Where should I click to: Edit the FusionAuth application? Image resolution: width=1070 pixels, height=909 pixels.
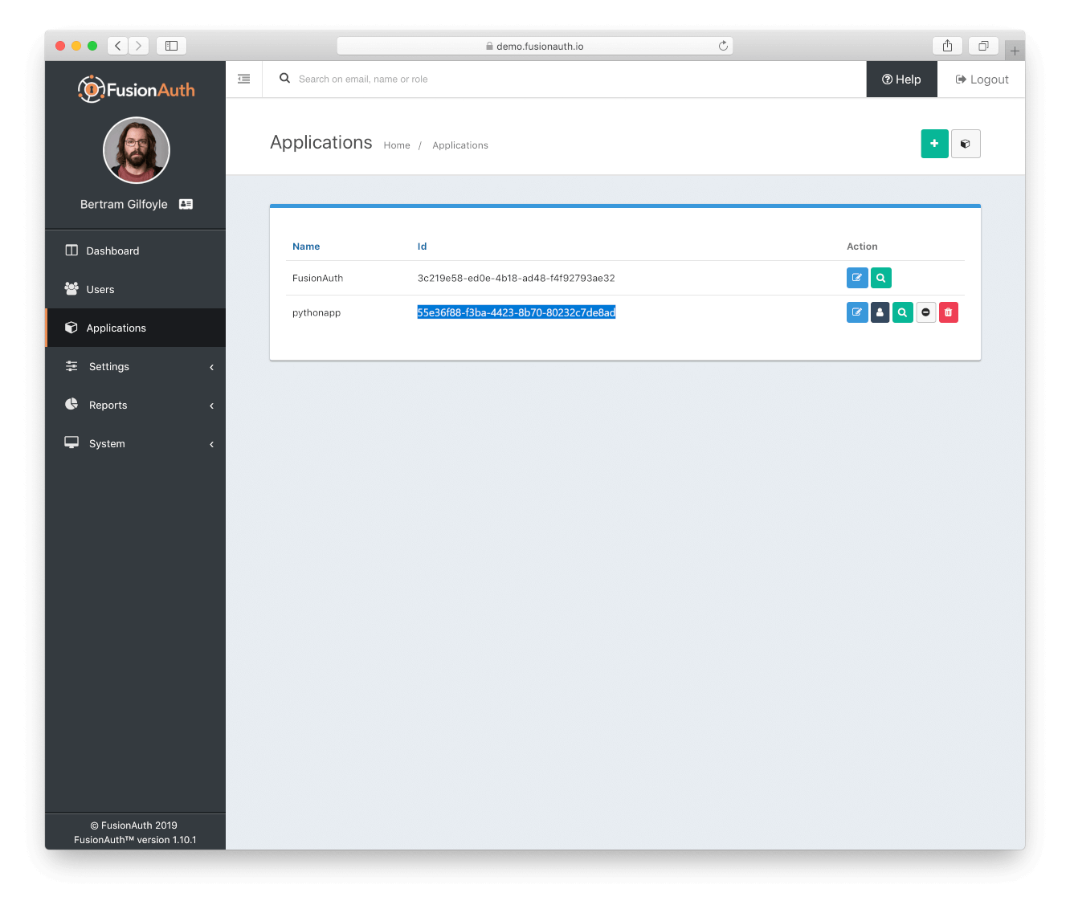857,278
